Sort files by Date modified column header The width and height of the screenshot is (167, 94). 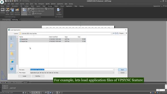53,37
